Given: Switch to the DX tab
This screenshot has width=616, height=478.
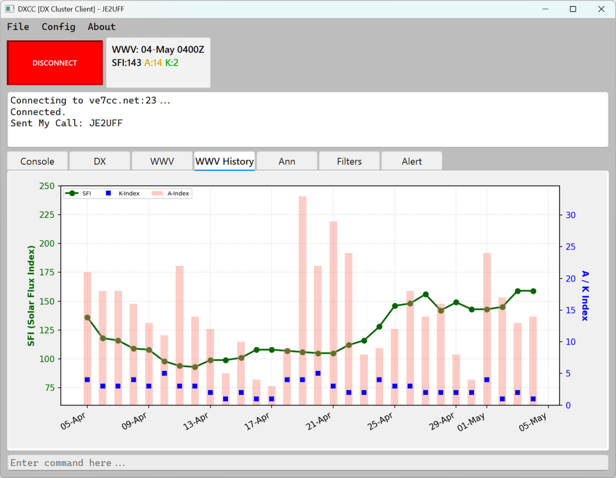Looking at the screenshot, I should [100, 161].
